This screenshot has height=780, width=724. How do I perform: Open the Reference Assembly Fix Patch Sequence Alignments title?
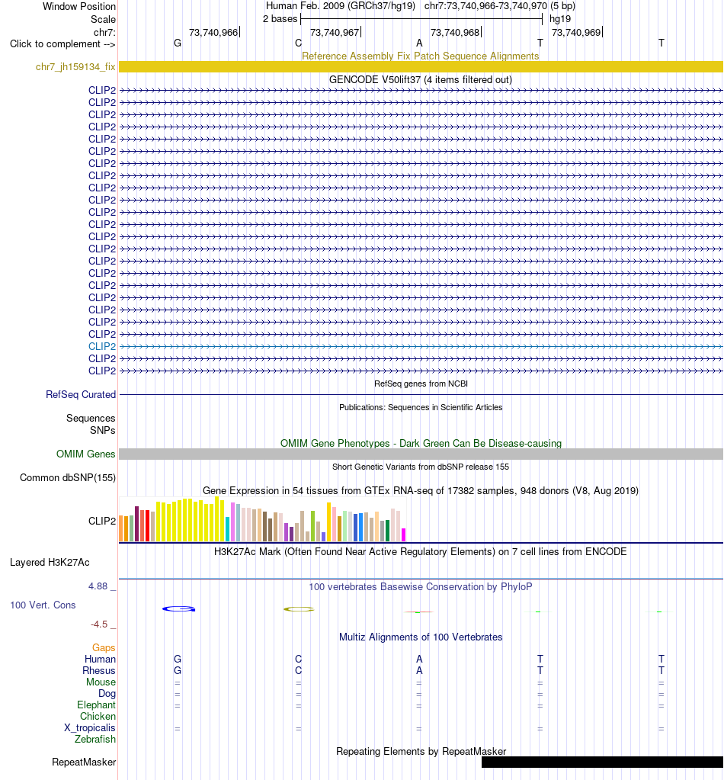[x=421, y=56]
